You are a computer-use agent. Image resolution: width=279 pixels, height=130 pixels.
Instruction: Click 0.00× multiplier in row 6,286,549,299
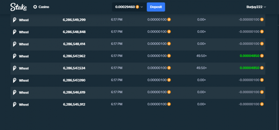tap(202, 20)
